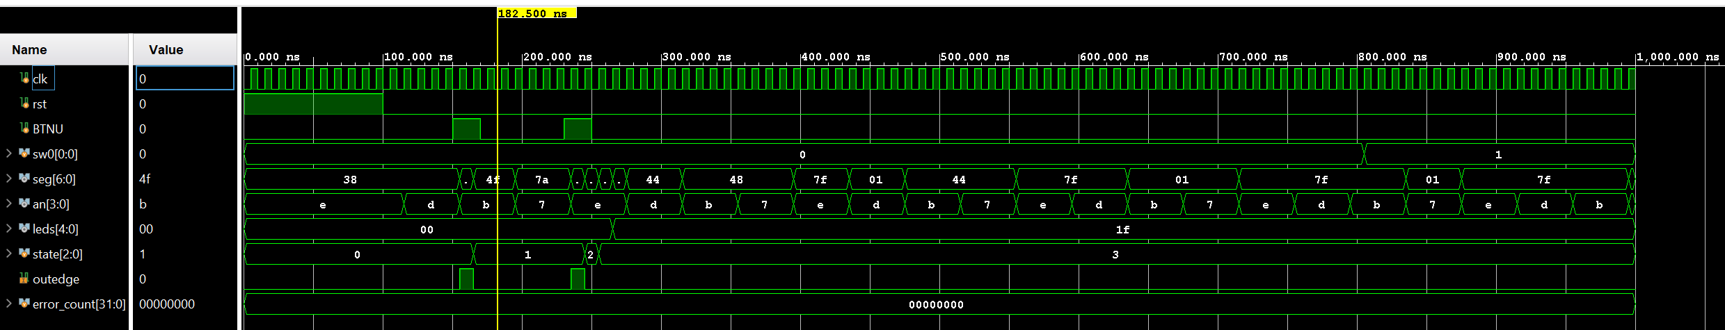Image resolution: width=1725 pixels, height=330 pixels.
Task: Click the leds value 00
Action: click(x=146, y=229)
